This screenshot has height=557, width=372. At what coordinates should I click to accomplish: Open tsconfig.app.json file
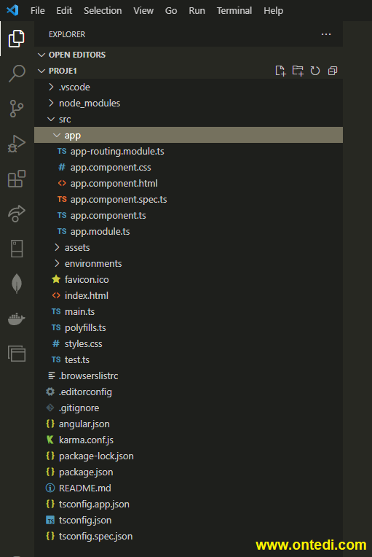coord(189,504)
